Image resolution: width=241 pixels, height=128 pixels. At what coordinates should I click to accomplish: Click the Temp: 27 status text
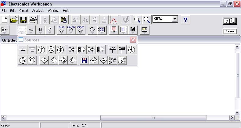pyautogui.click(x=78, y=125)
